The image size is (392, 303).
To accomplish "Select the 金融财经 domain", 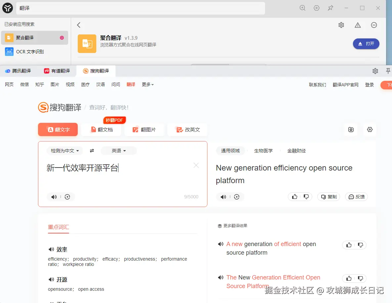I will coord(296,151).
